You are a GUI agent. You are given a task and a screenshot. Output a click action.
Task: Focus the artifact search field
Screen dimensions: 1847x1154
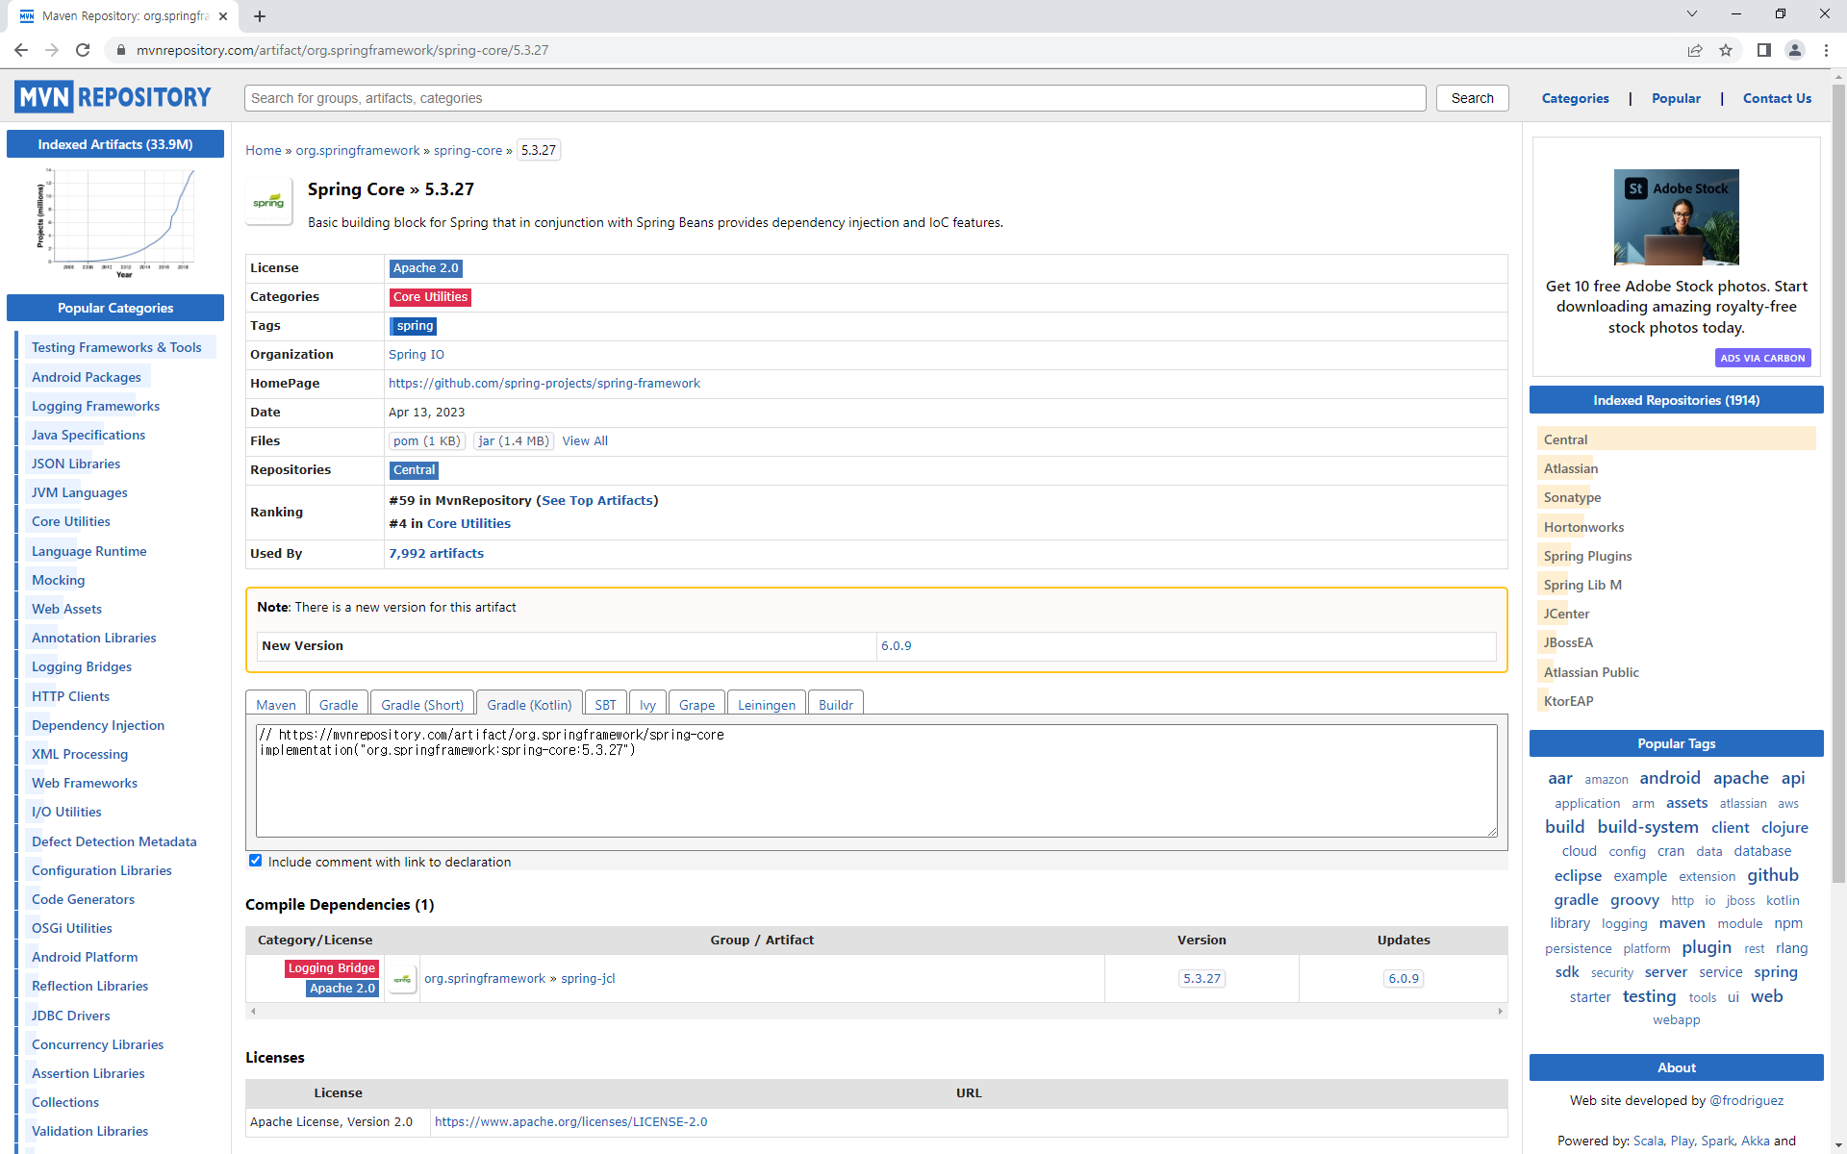click(834, 98)
